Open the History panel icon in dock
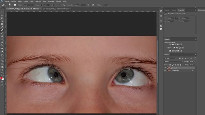Screen dimensions: 205x115 (x=161, y=11)
